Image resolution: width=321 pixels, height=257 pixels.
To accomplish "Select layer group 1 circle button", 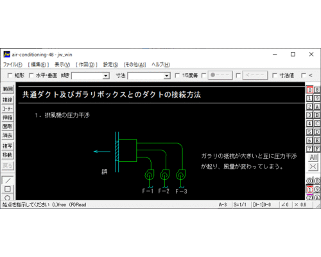I will [x=309, y=190].
